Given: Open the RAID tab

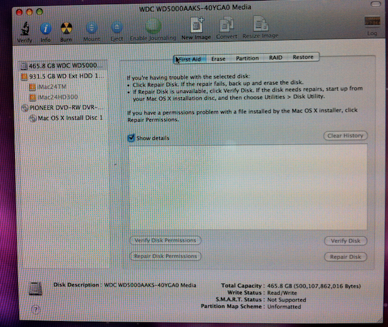Looking at the screenshot, I should coord(276,58).
